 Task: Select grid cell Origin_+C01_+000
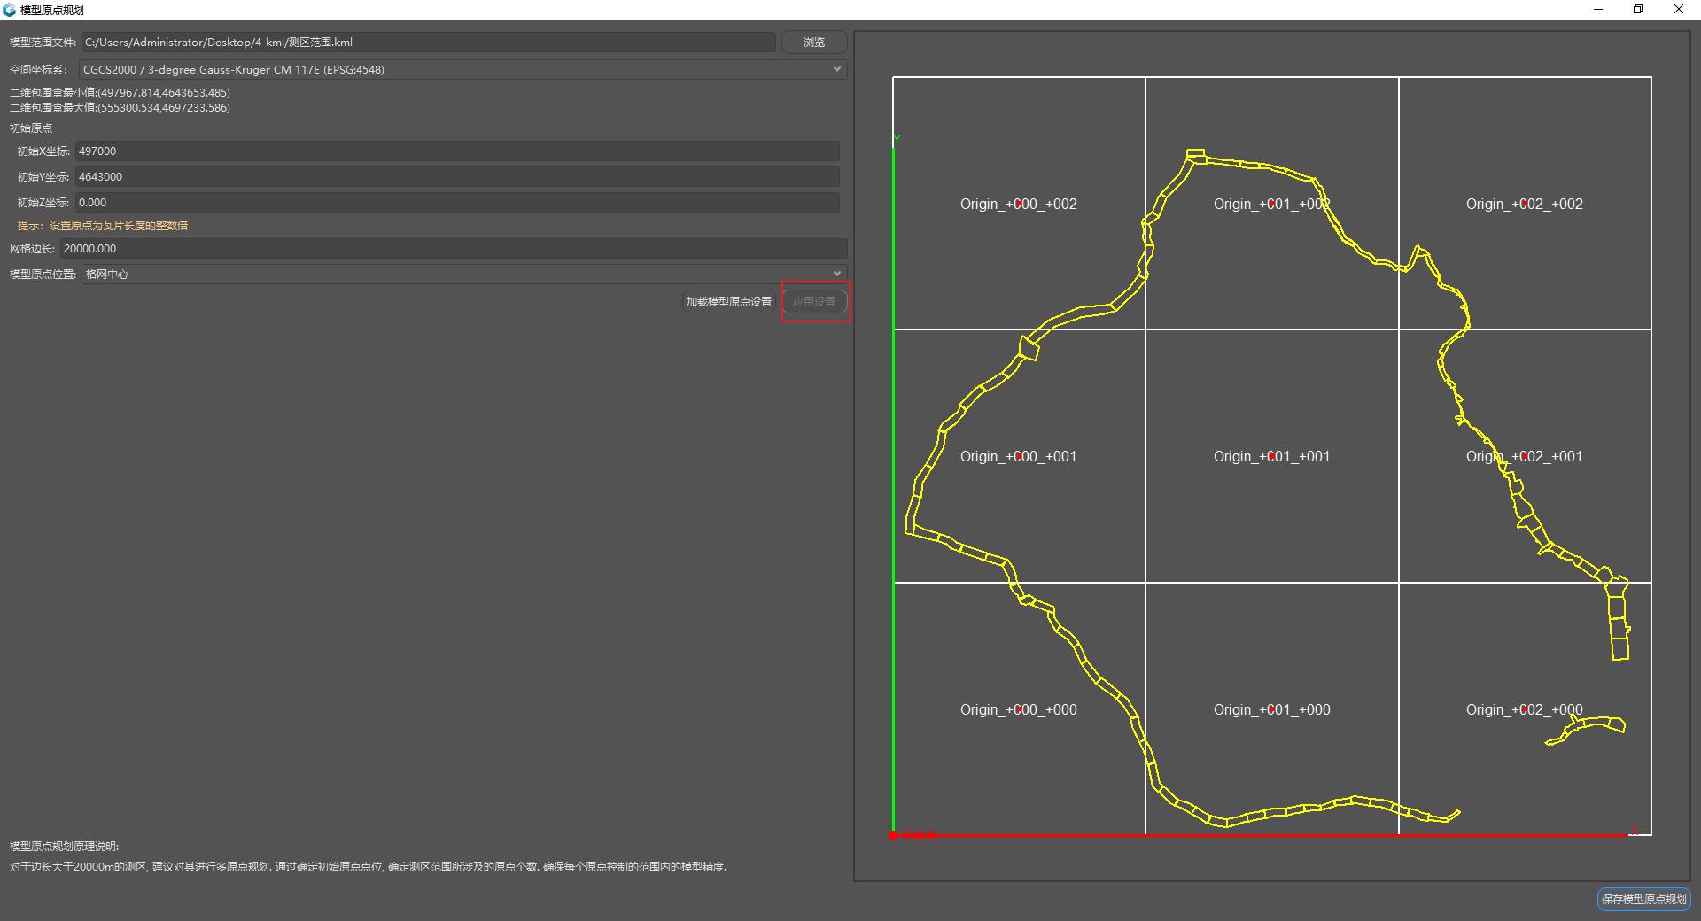pyautogui.click(x=1272, y=709)
